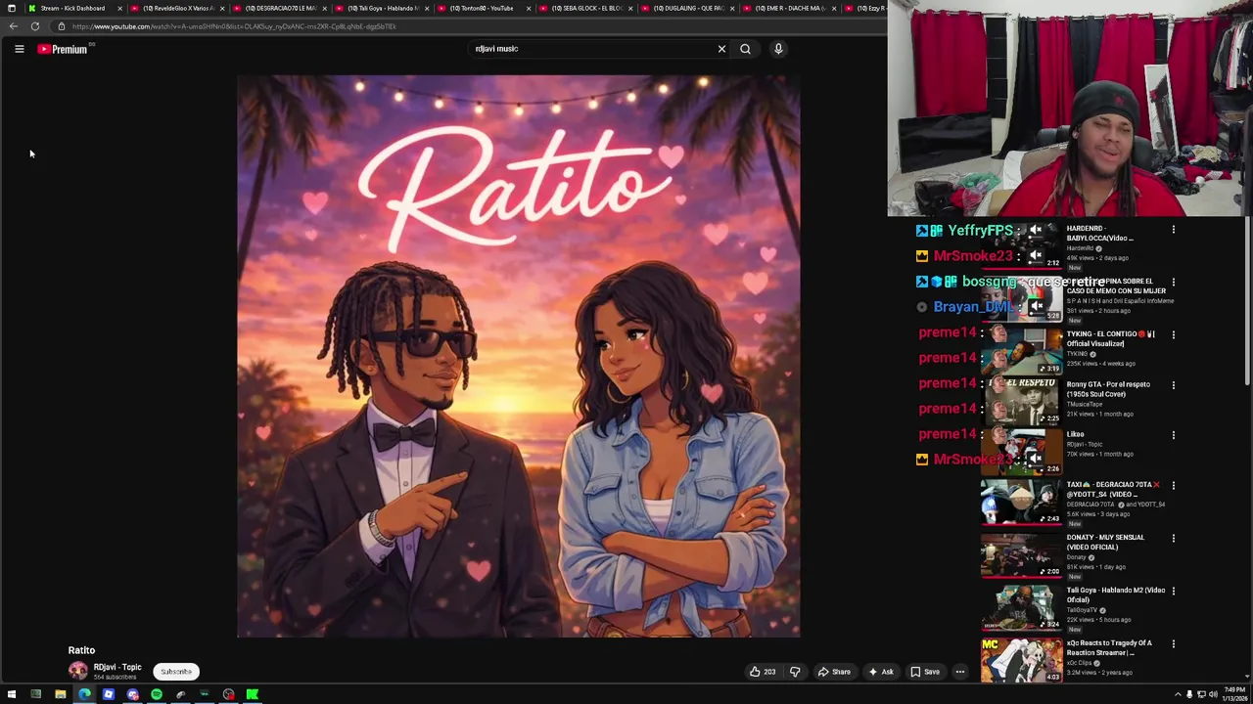The width and height of the screenshot is (1253, 704).
Task: Open the system tray volume icon
Action: pyautogui.click(x=1213, y=694)
